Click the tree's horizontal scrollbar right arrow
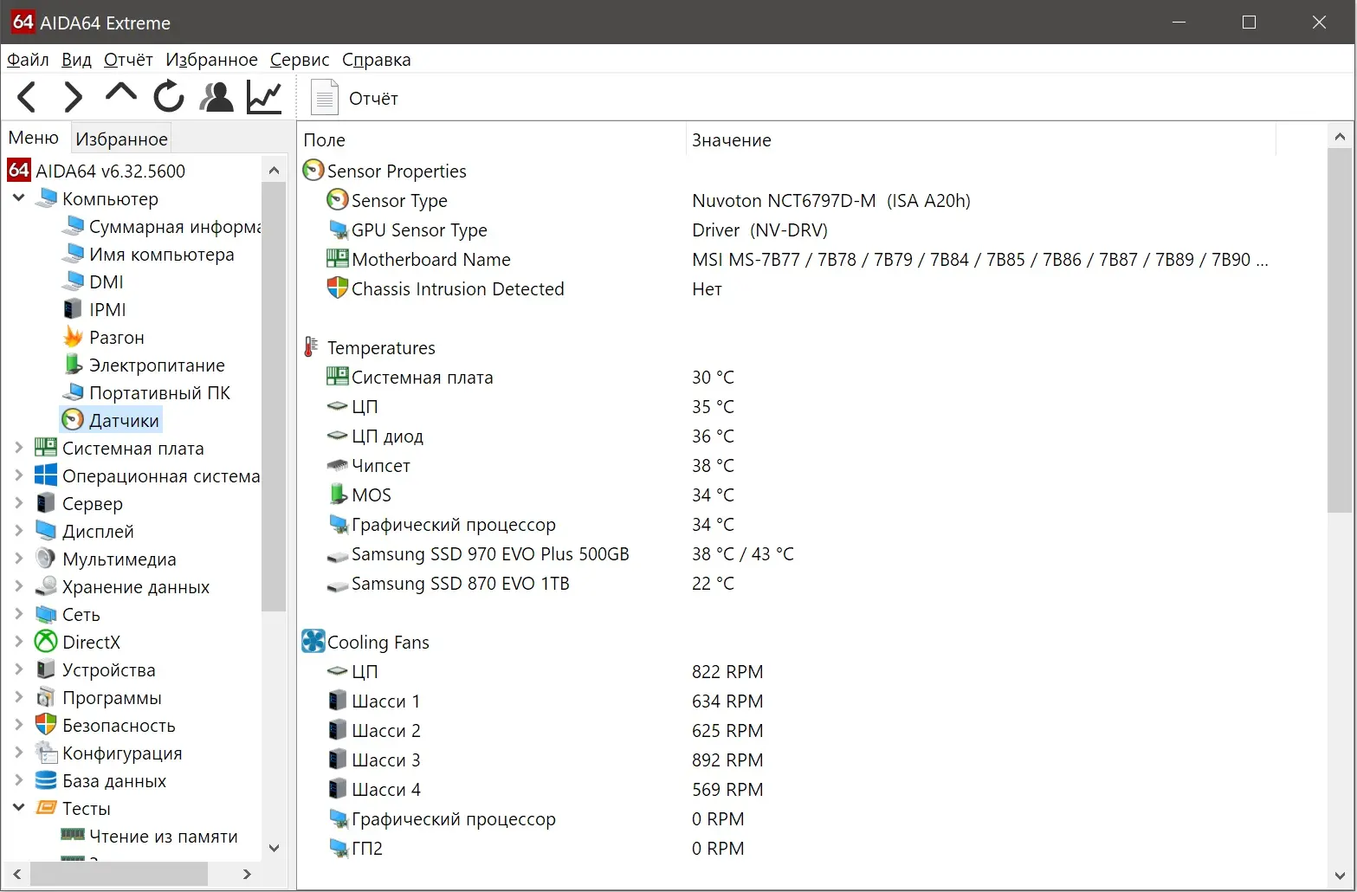This screenshot has height=892, width=1357. pyautogui.click(x=247, y=874)
